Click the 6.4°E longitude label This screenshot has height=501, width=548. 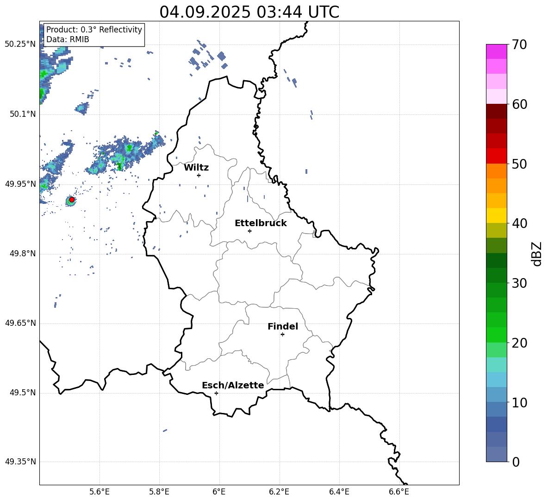click(339, 492)
